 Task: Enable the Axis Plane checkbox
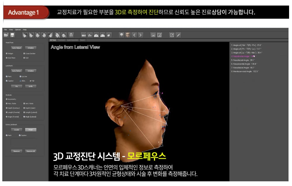(7, 58)
